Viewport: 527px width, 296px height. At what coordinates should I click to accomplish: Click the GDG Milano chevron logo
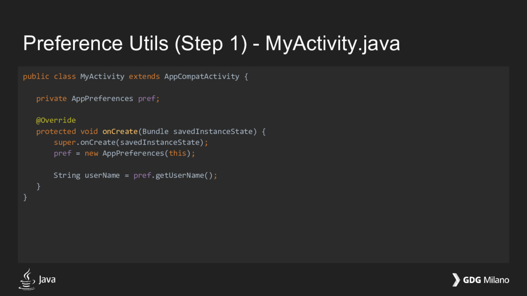(456, 280)
